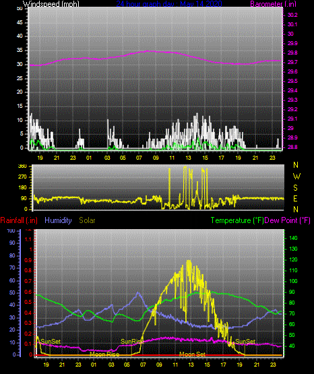314x374 pixels.
Task: Click the 'SunSet' label near hour 19 on the left
Action: coord(51,342)
